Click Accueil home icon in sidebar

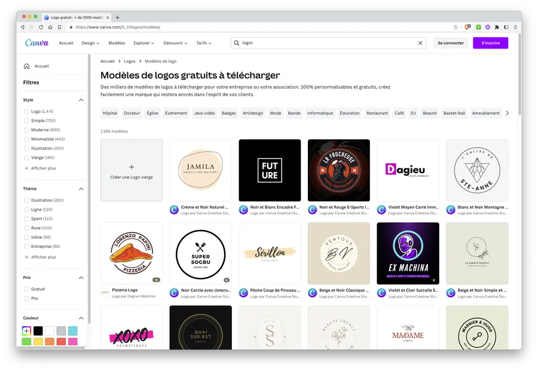(26, 66)
